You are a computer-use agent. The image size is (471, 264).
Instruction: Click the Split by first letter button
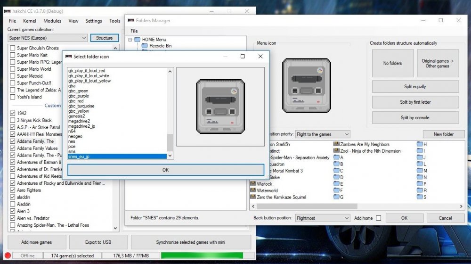(415, 102)
